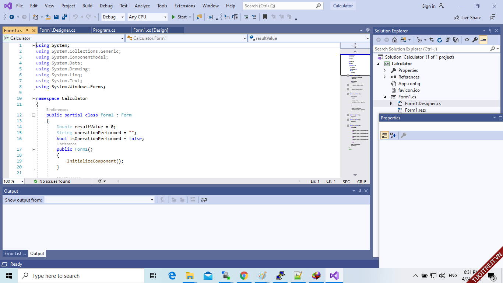Click the Windows taskbar search box

(81, 276)
